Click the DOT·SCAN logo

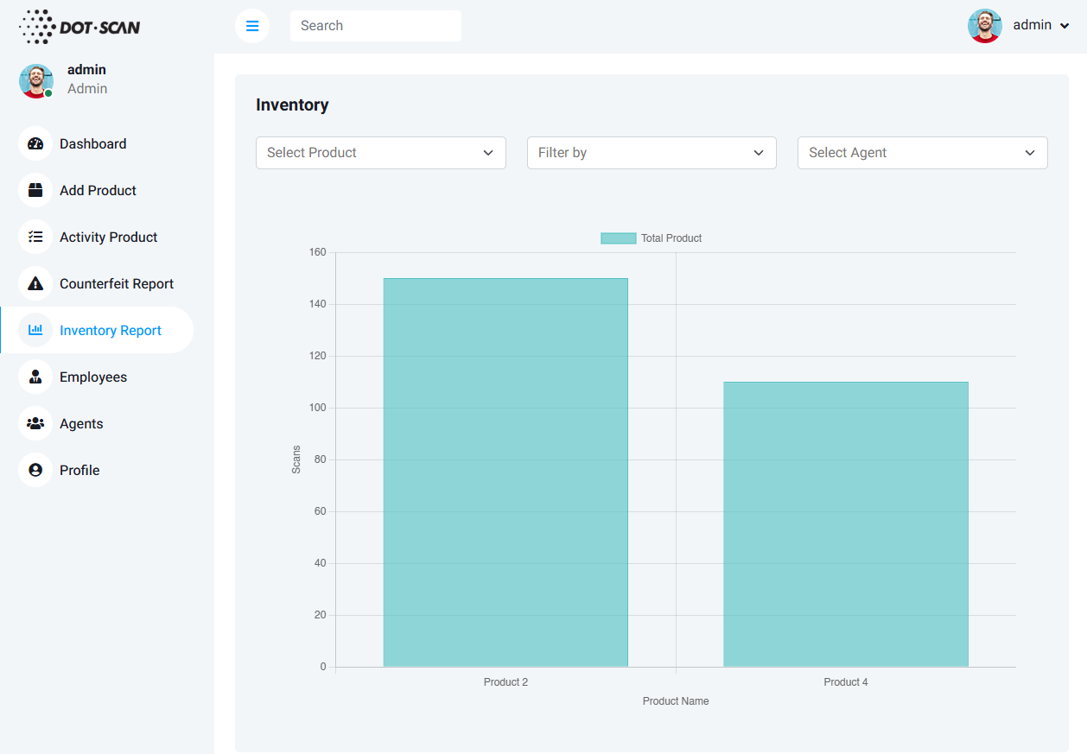click(x=79, y=27)
